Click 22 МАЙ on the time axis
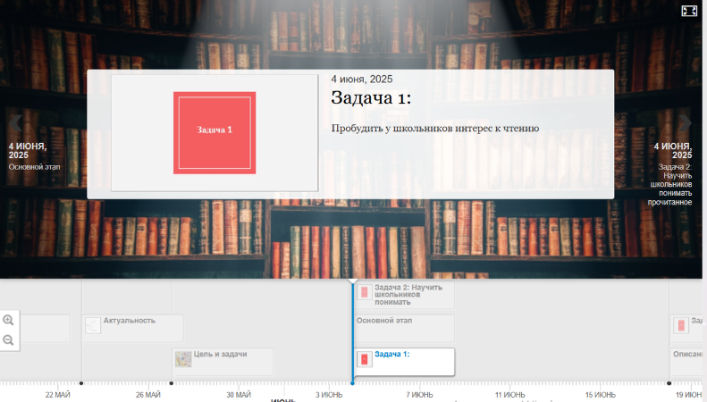 58,395
